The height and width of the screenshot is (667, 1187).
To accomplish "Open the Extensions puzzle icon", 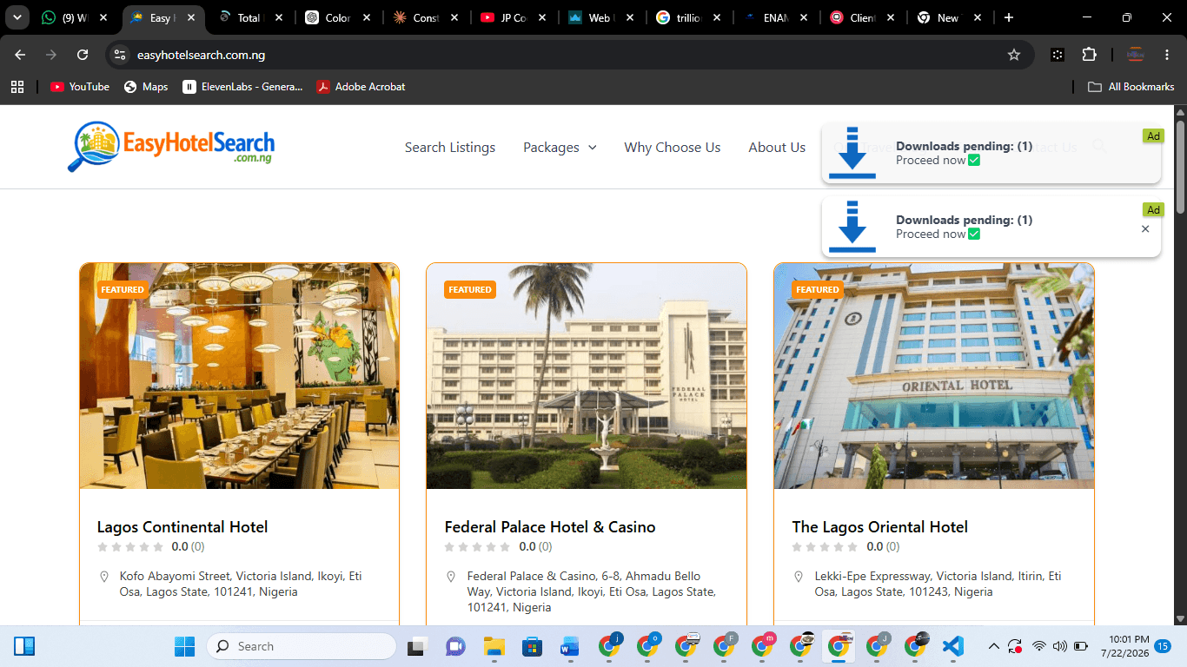I will coord(1089,55).
